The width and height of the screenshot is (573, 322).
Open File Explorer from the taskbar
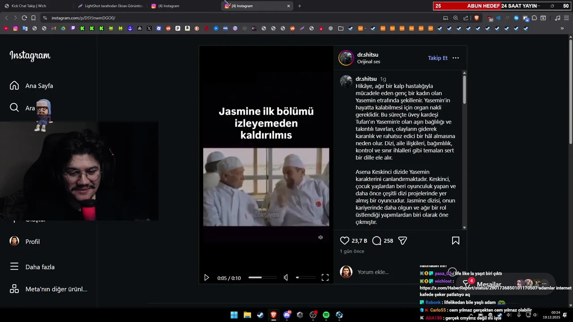[x=247, y=315]
